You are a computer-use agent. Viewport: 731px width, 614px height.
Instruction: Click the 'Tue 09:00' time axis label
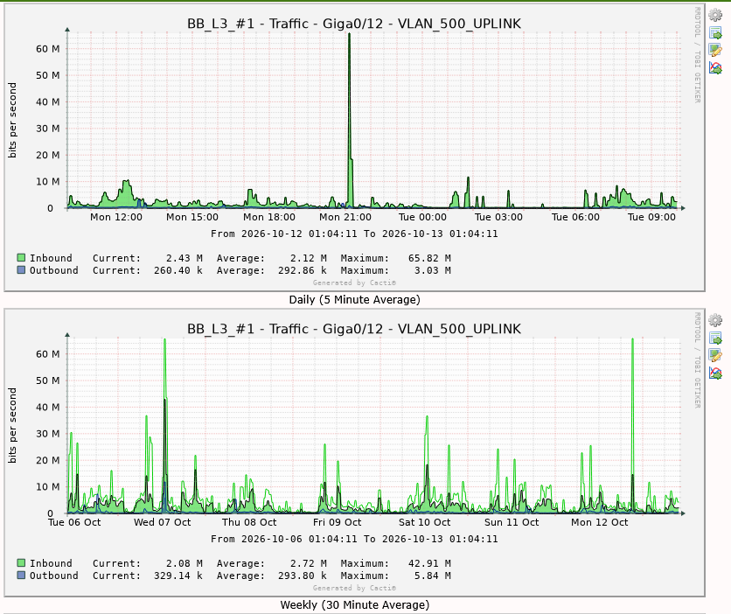point(651,217)
